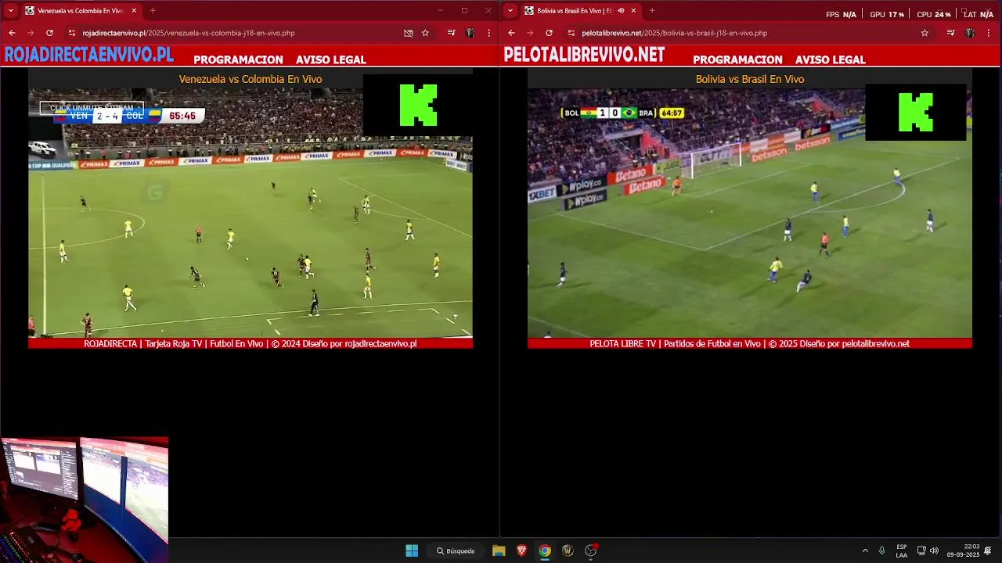
Task: Click the CLICK UNMUTE STREAM button
Action: 92,108
